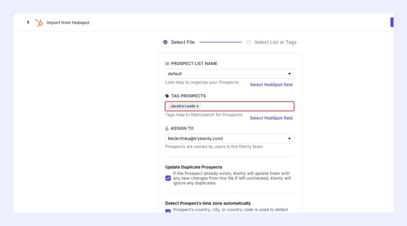Click 'Lists help to organize your Prospects' text
Screen dimensions: 407x226
(202, 82)
